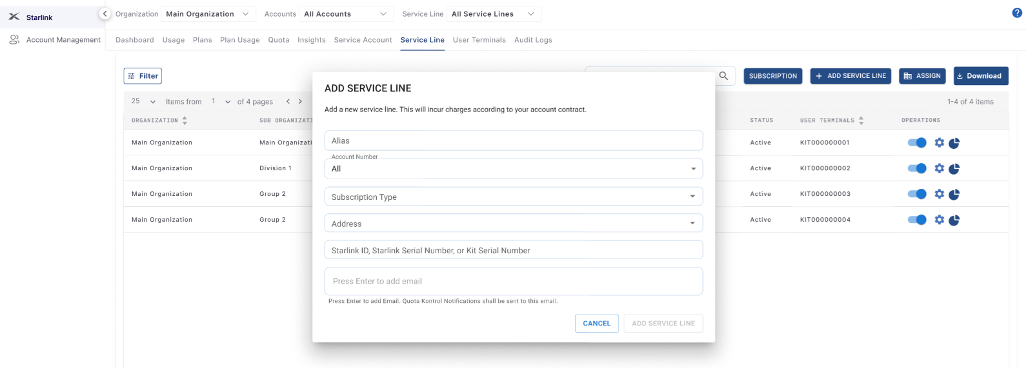Image resolution: width=1026 pixels, height=368 pixels.
Task: Turn off the KIT000000004 service line toggle
Action: click(x=917, y=220)
